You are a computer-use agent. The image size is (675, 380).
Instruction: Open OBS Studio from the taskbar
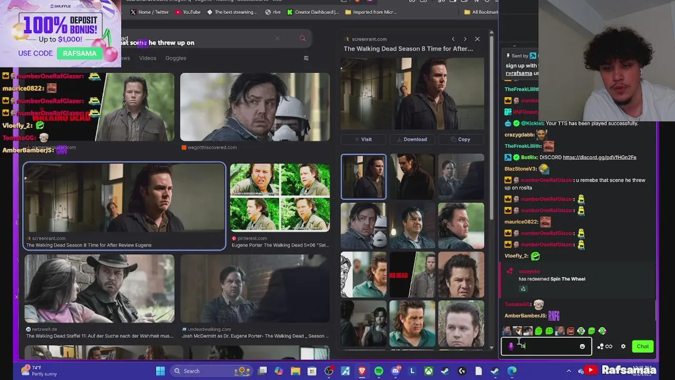point(329,371)
